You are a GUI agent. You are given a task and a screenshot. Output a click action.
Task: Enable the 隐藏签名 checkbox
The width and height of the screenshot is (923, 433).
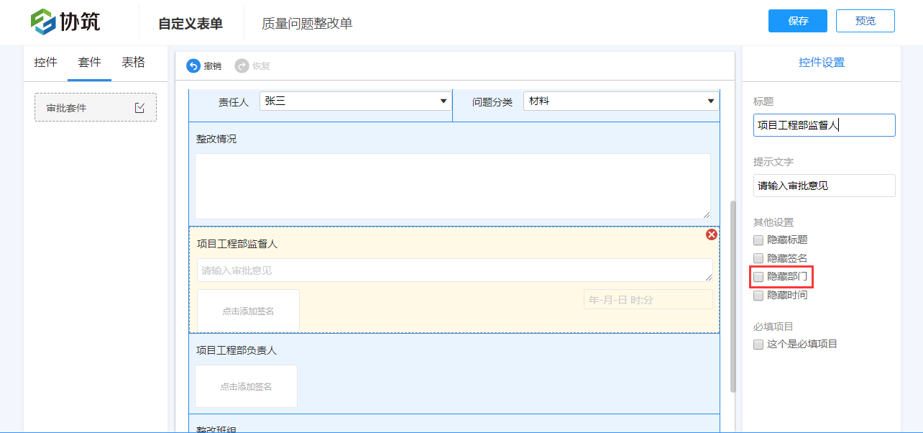(x=758, y=258)
